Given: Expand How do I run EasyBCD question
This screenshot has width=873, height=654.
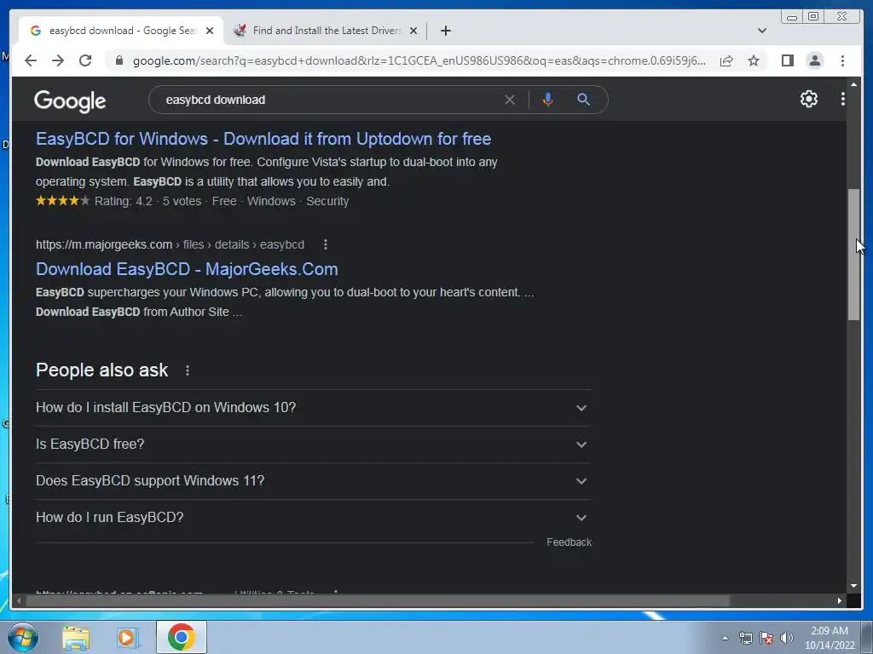Looking at the screenshot, I should click(x=313, y=518).
